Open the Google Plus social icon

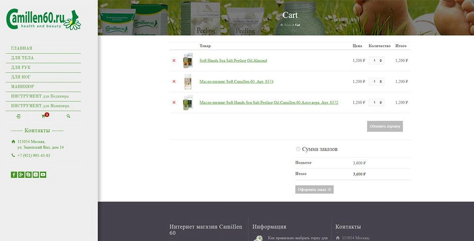click(21, 175)
